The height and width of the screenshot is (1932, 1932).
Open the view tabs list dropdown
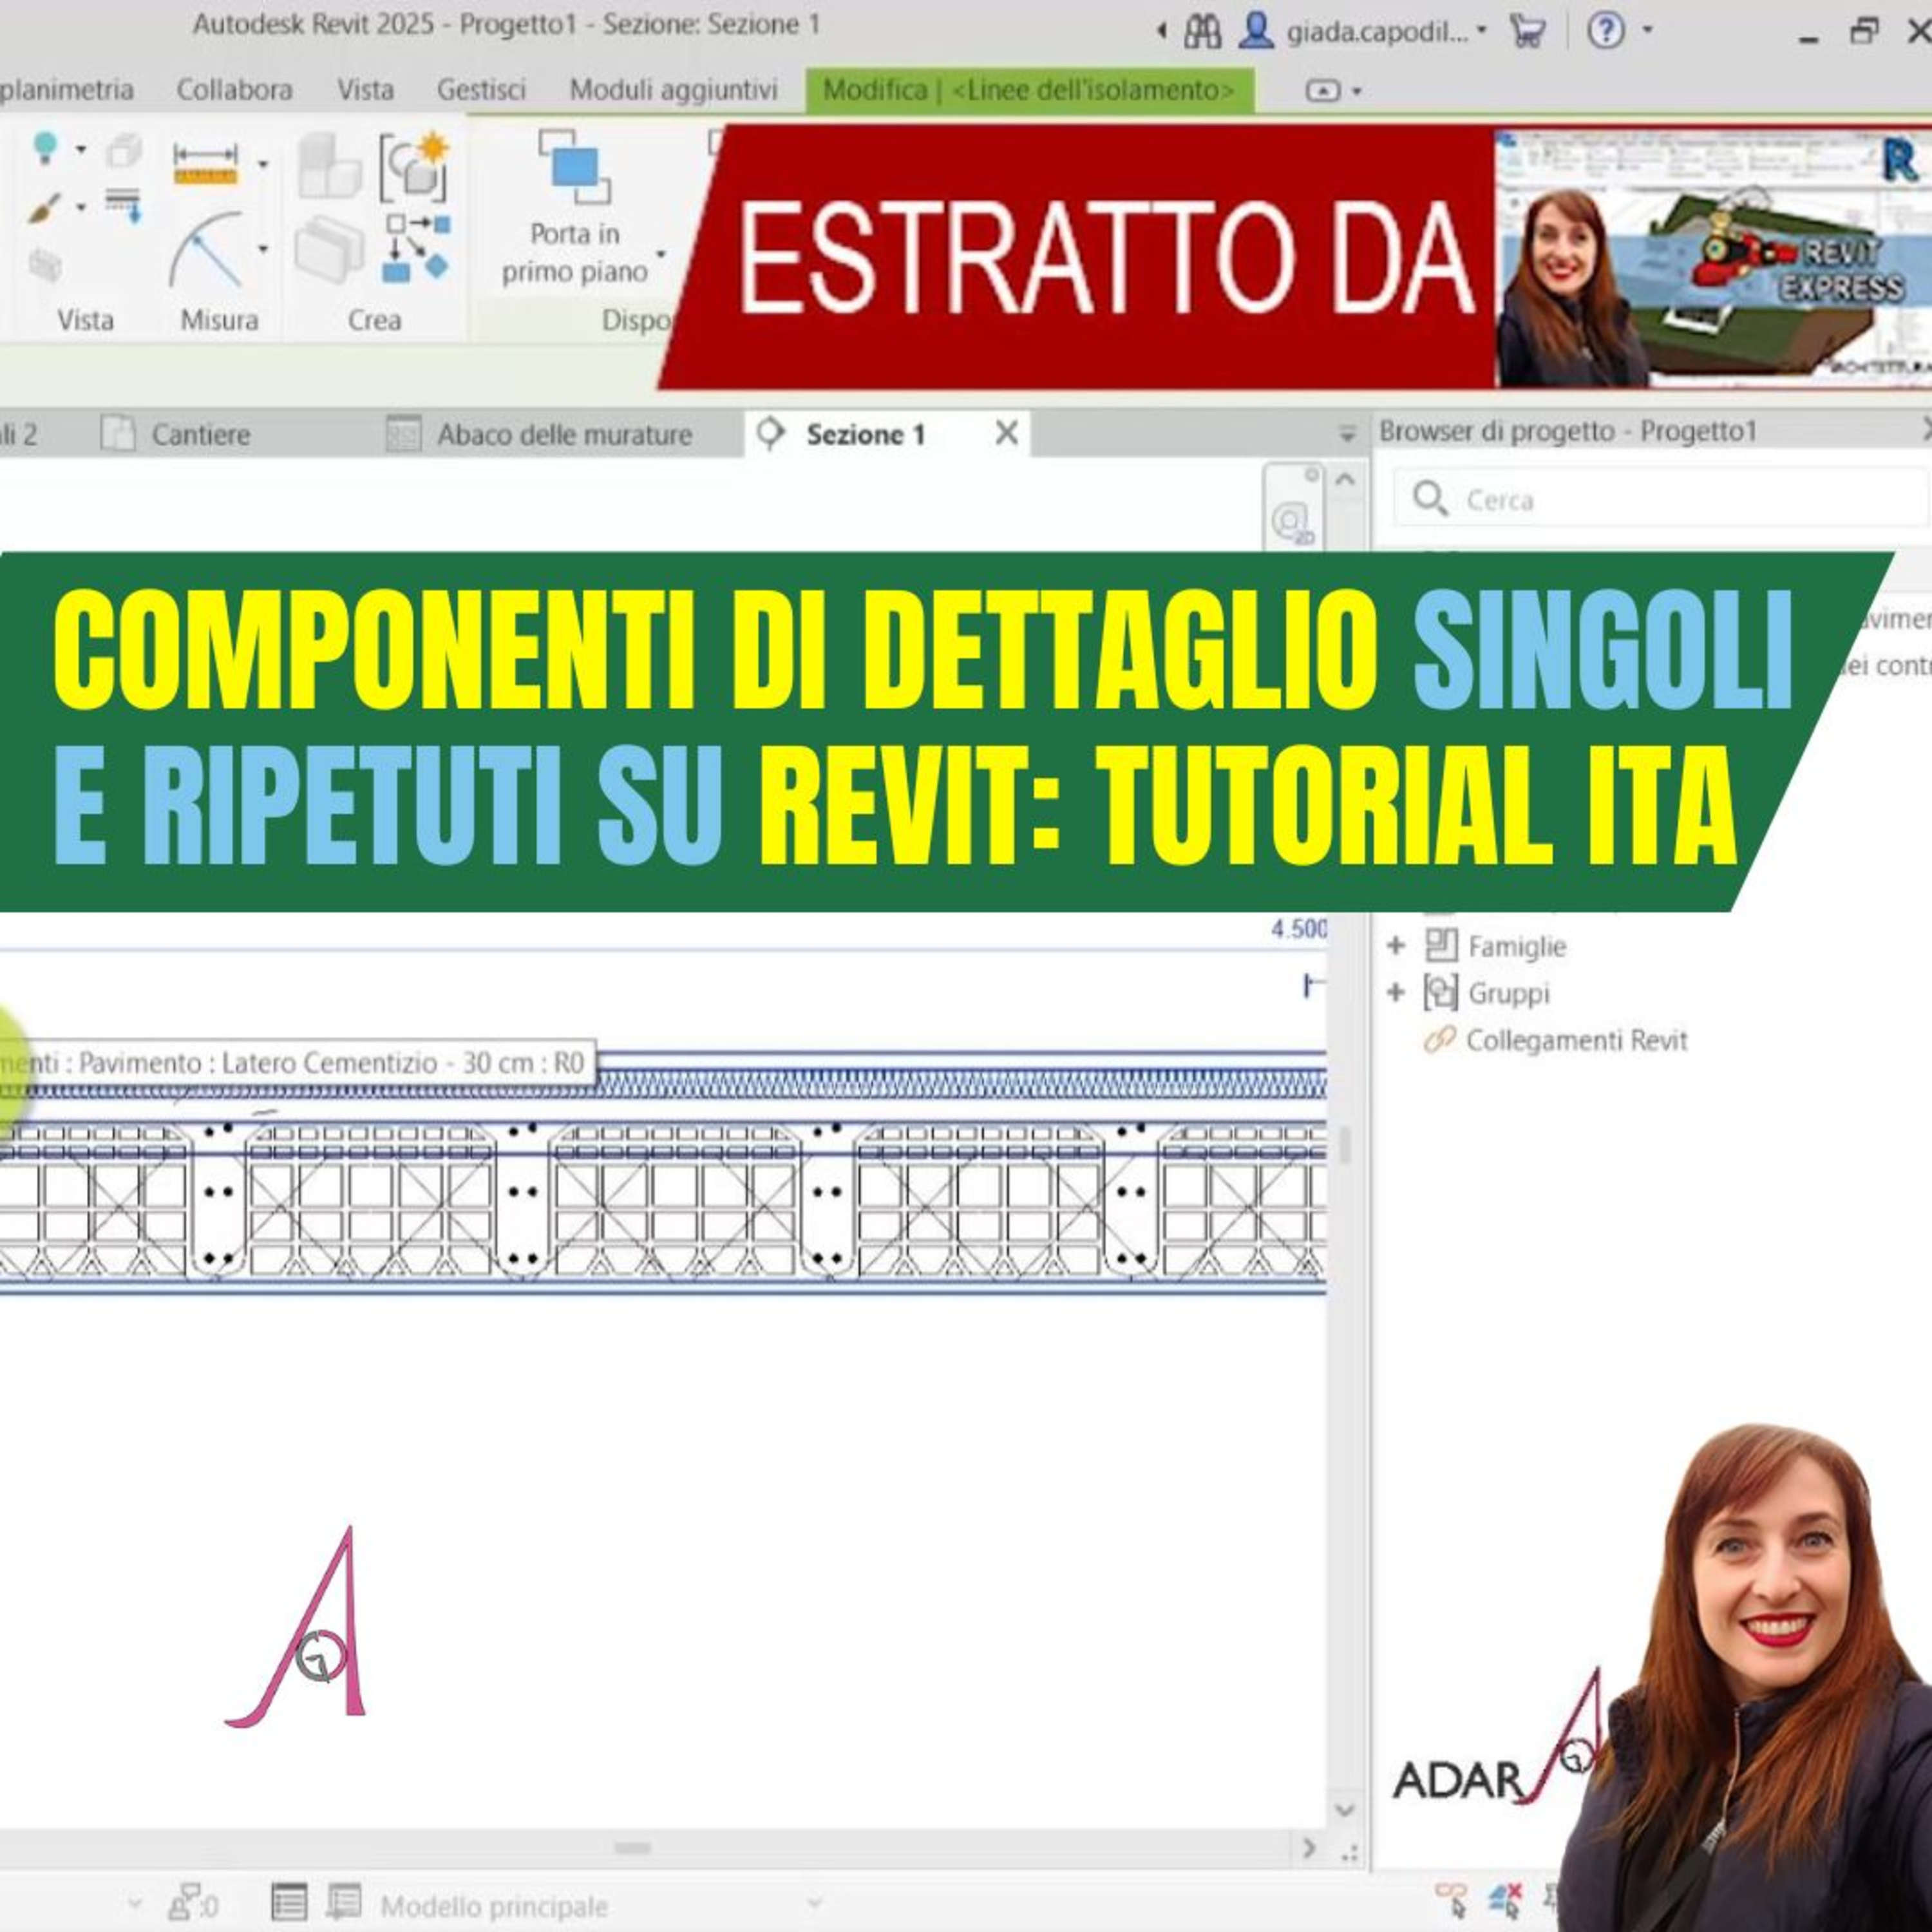[x=1347, y=434]
